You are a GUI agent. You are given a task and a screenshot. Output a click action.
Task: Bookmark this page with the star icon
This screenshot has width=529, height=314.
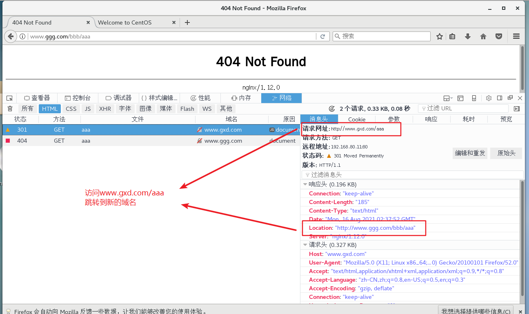(x=440, y=36)
